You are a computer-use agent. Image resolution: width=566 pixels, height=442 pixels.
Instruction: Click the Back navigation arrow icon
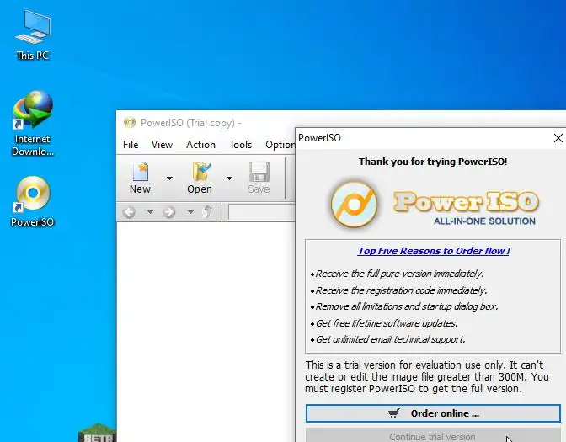click(x=129, y=212)
